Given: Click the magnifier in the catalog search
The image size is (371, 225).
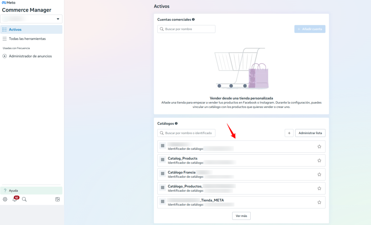Looking at the screenshot, I should 162,133.
